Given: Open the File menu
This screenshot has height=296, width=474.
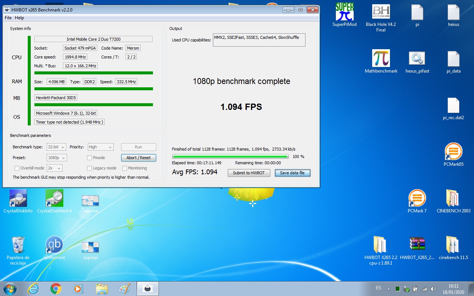Looking at the screenshot, I should pyautogui.click(x=8, y=18).
